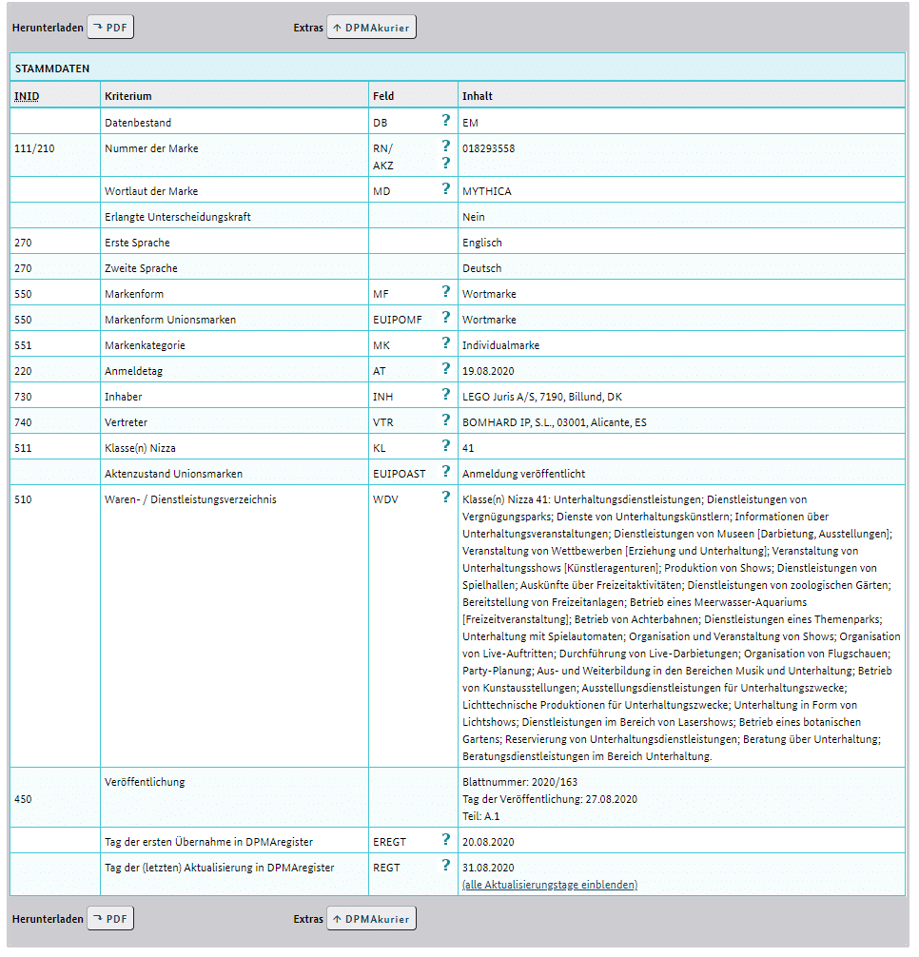
Task: Open help for REGT field
Action: pyautogui.click(x=446, y=865)
